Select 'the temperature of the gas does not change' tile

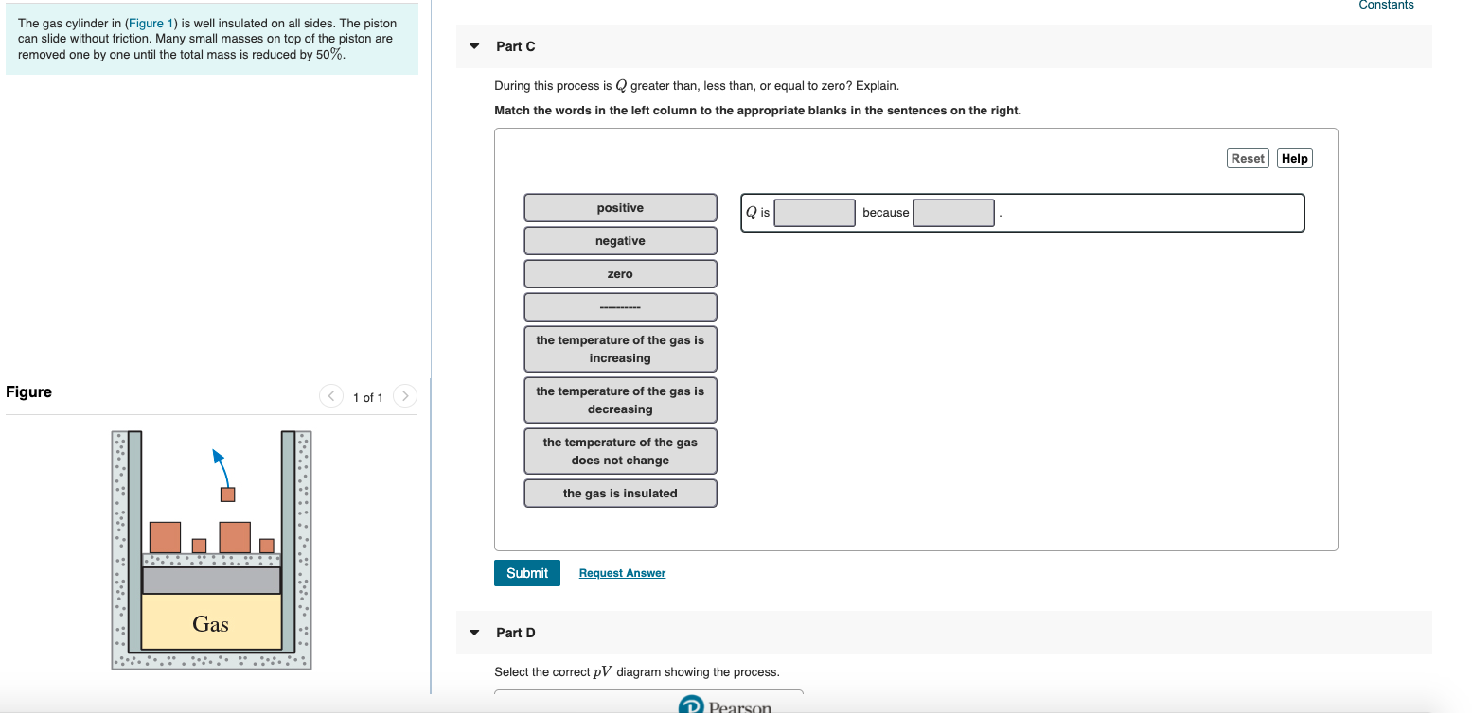click(619, 450)
